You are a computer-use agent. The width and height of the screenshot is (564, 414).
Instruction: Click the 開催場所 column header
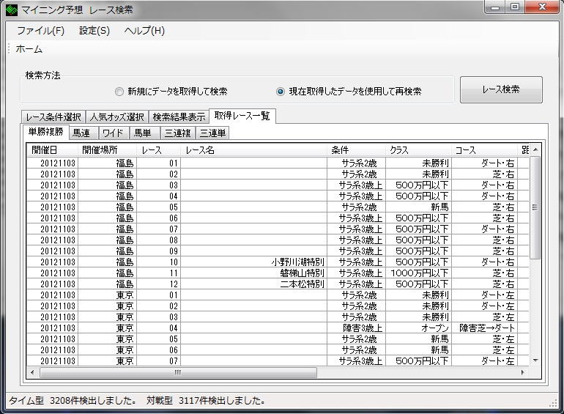coord(107,150)
